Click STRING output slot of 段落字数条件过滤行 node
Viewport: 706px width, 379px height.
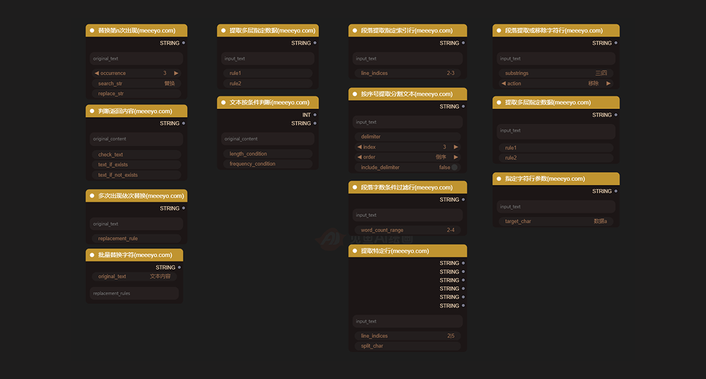(x=463, y=199)
